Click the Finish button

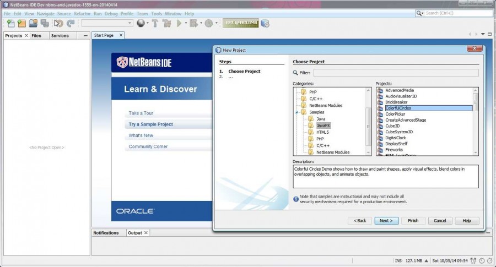pos(413,221)
